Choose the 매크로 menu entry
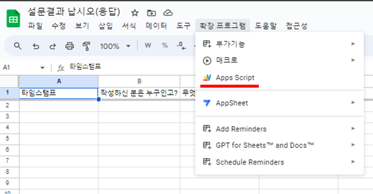373x194 pixels. coord(279,60)
